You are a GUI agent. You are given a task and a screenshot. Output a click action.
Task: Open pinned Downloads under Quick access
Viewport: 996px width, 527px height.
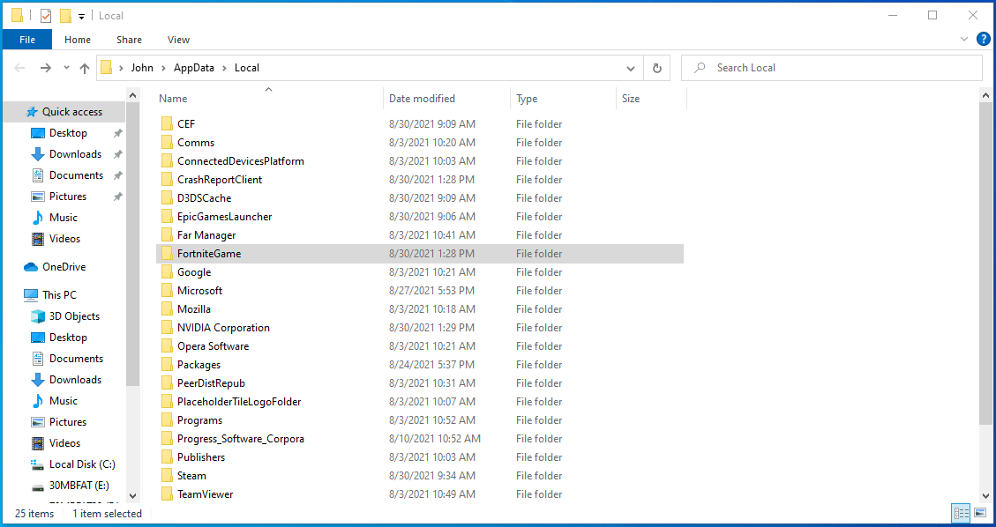coord(75,154)
